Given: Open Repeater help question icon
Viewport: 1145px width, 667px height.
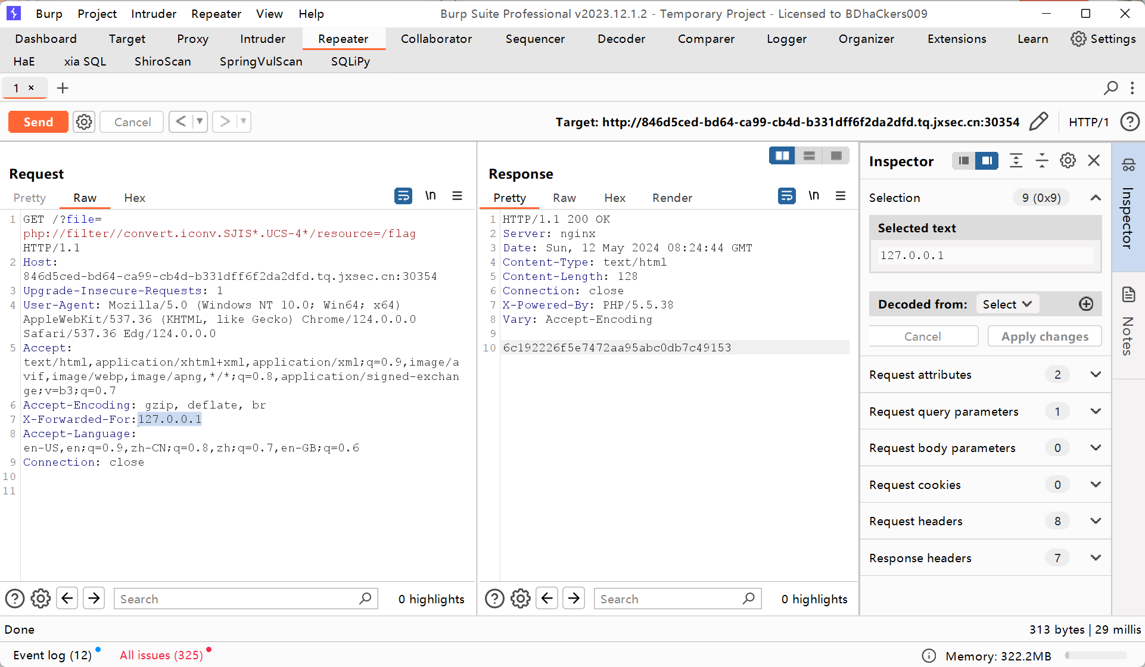Looking at the screenshot, I should pos(1130,121).
